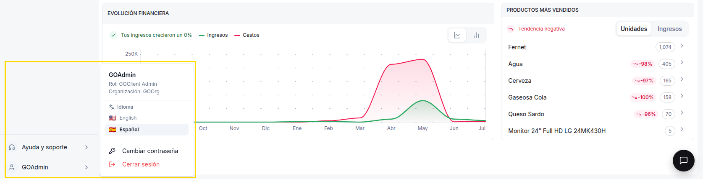
Task: Switch to the Ingresos tab in top products
Action: click(669, 29)
